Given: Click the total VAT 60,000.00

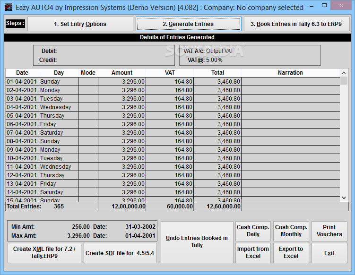Looking at the screenshot, I should 180,206.
